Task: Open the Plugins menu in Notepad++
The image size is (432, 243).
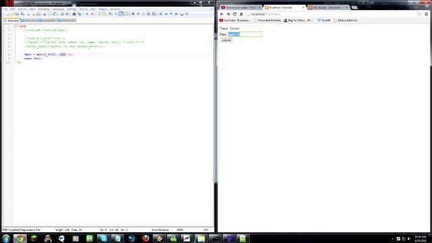Action: 103,9
